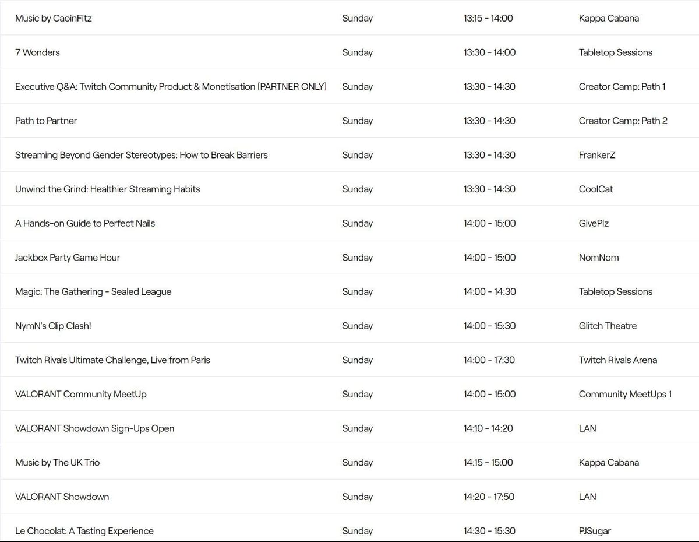Click Music by The UK Trio

tap(58, 463)
